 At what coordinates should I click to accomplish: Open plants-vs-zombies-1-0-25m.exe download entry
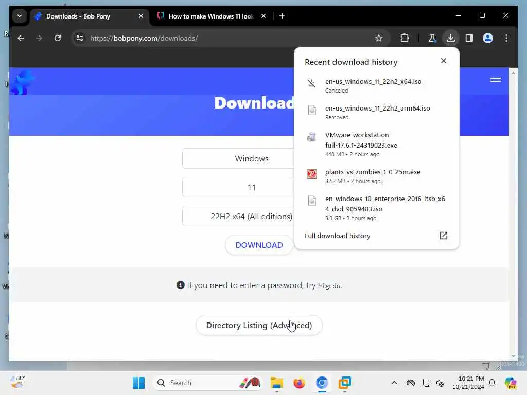pos(376,176)
